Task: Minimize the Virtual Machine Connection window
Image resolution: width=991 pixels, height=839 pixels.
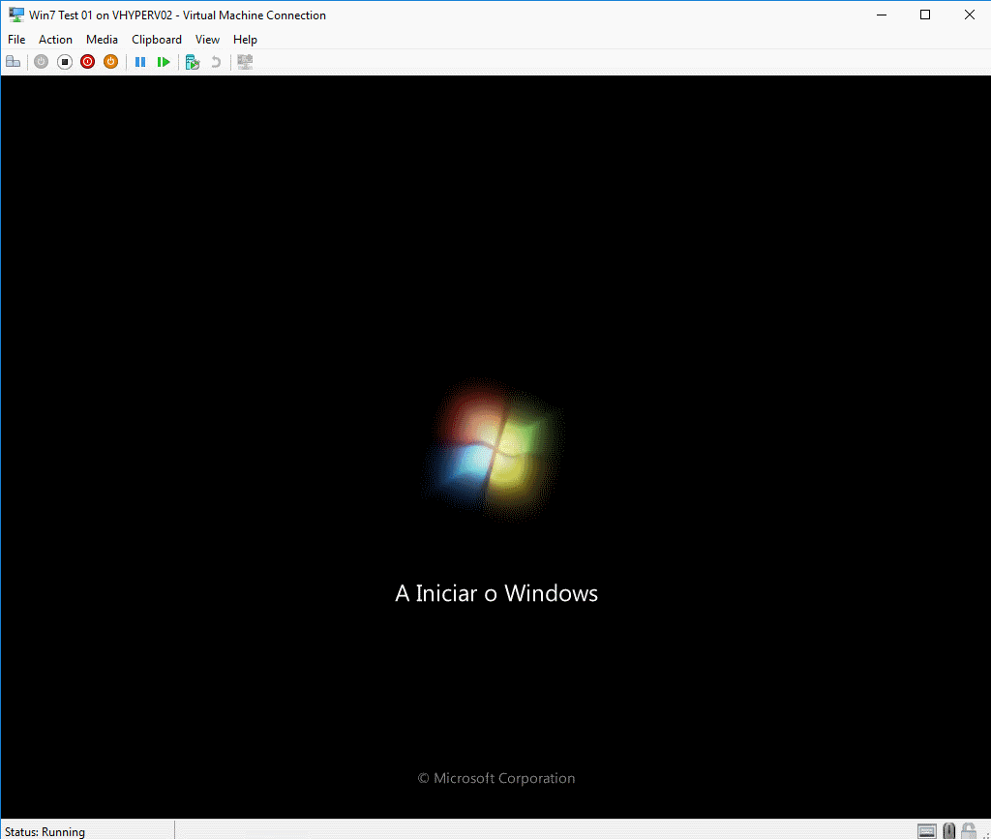Action: coord(882,15)
